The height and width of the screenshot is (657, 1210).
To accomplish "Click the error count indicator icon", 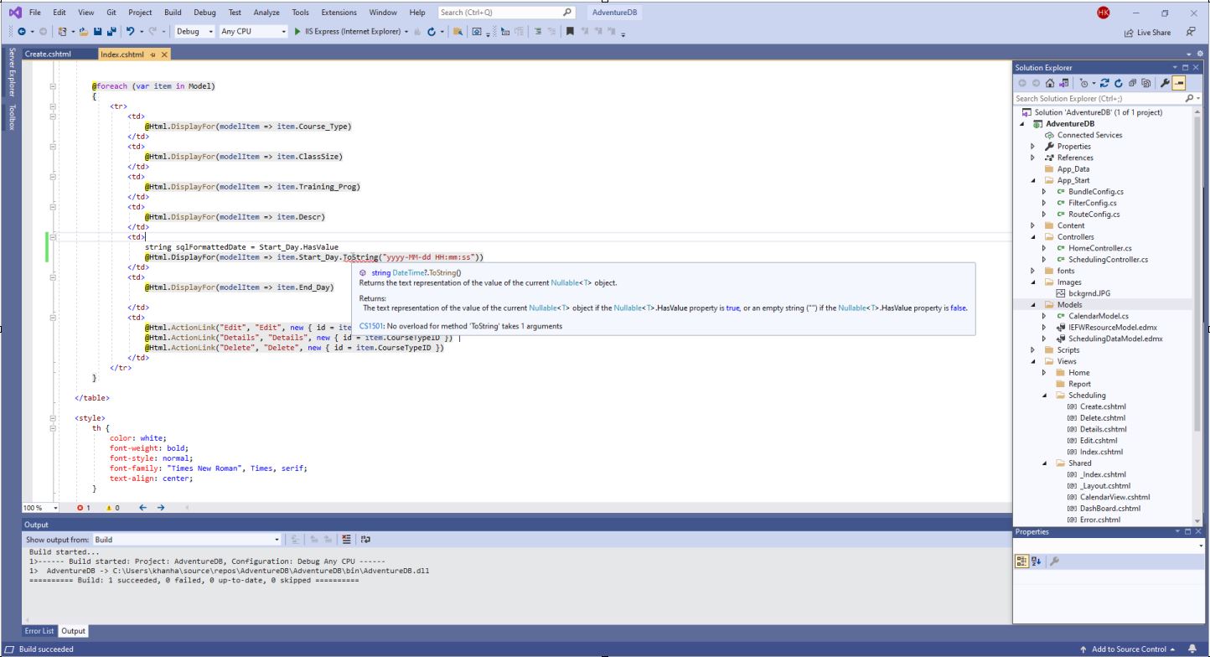I will 80,508.
